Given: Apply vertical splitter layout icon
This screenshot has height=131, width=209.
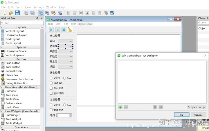Looking at the screenshot, I should click(x=87, y=13).
